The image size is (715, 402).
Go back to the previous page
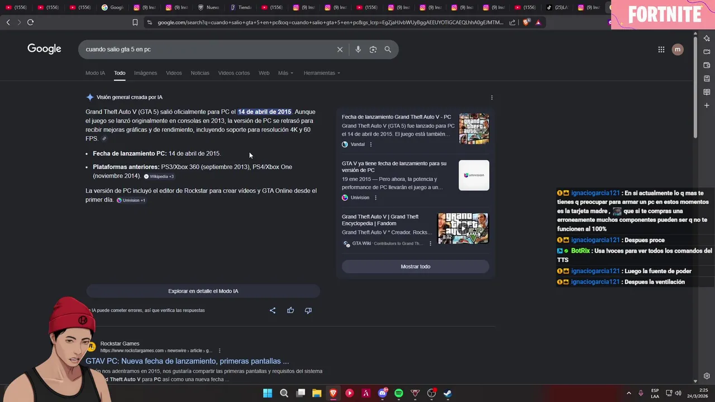tap(8, 22)
